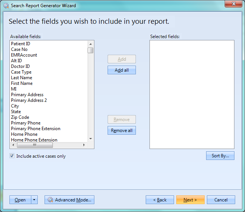Choose Zip Code from available fields
Screen dimensions: 245x212
[x=20, y=117]
